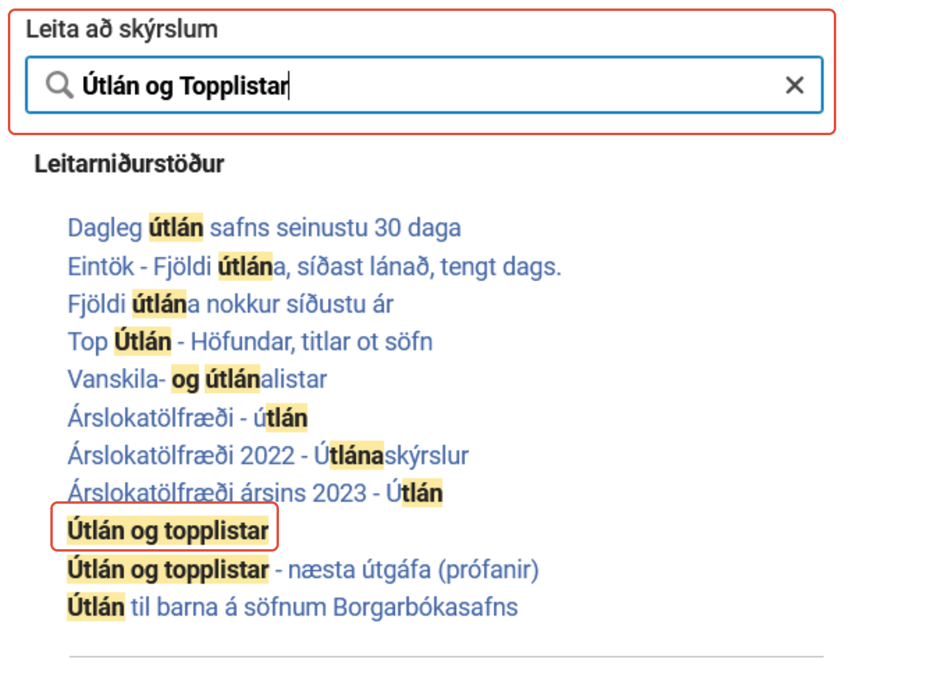The height and width of the screenshot is (688, 949).
Task: Open 'Útlán til barna á söfnum Borgarbókasafns'
Action: point(292,607)
